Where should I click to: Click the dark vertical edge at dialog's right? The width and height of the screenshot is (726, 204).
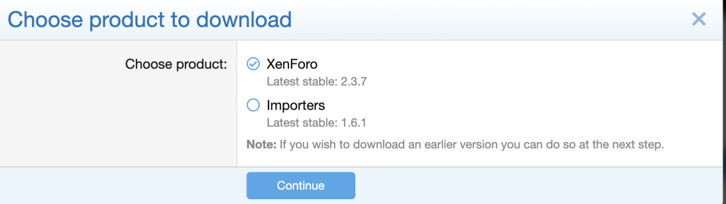(x=724, y=102)
